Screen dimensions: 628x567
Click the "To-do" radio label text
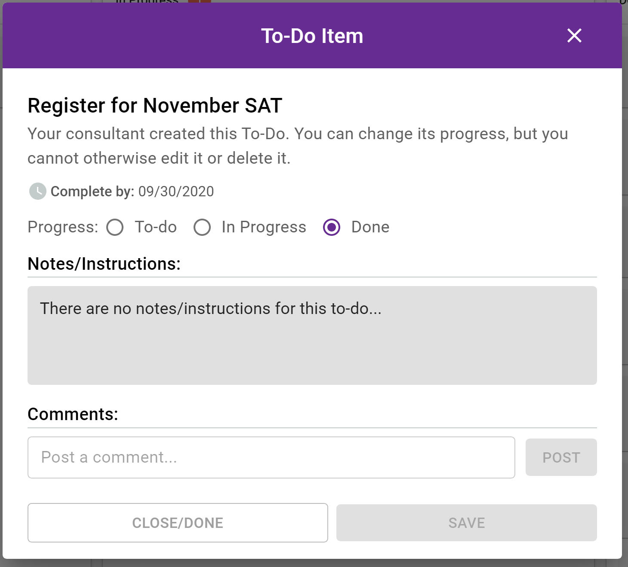[156, 227]
